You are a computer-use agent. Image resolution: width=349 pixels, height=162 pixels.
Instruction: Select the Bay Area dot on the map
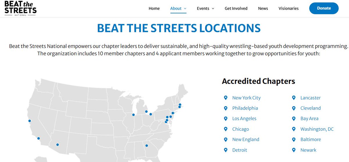[x=29, y=121]
